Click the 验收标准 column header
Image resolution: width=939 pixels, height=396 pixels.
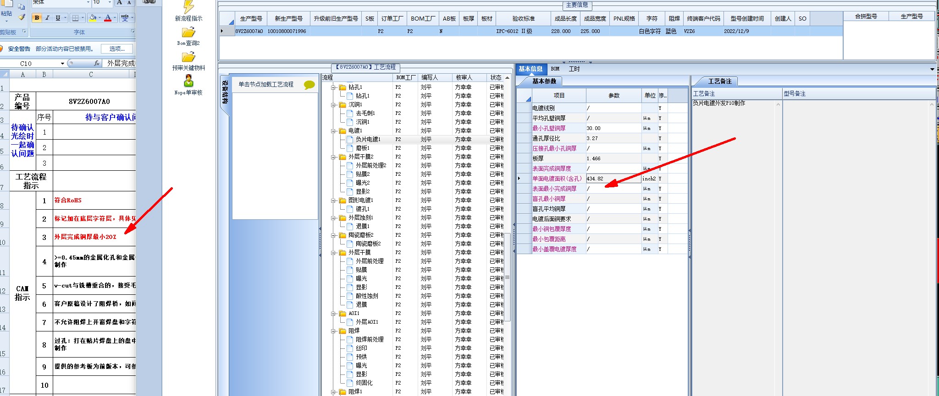pyautogui.click(x=524, y=19)
